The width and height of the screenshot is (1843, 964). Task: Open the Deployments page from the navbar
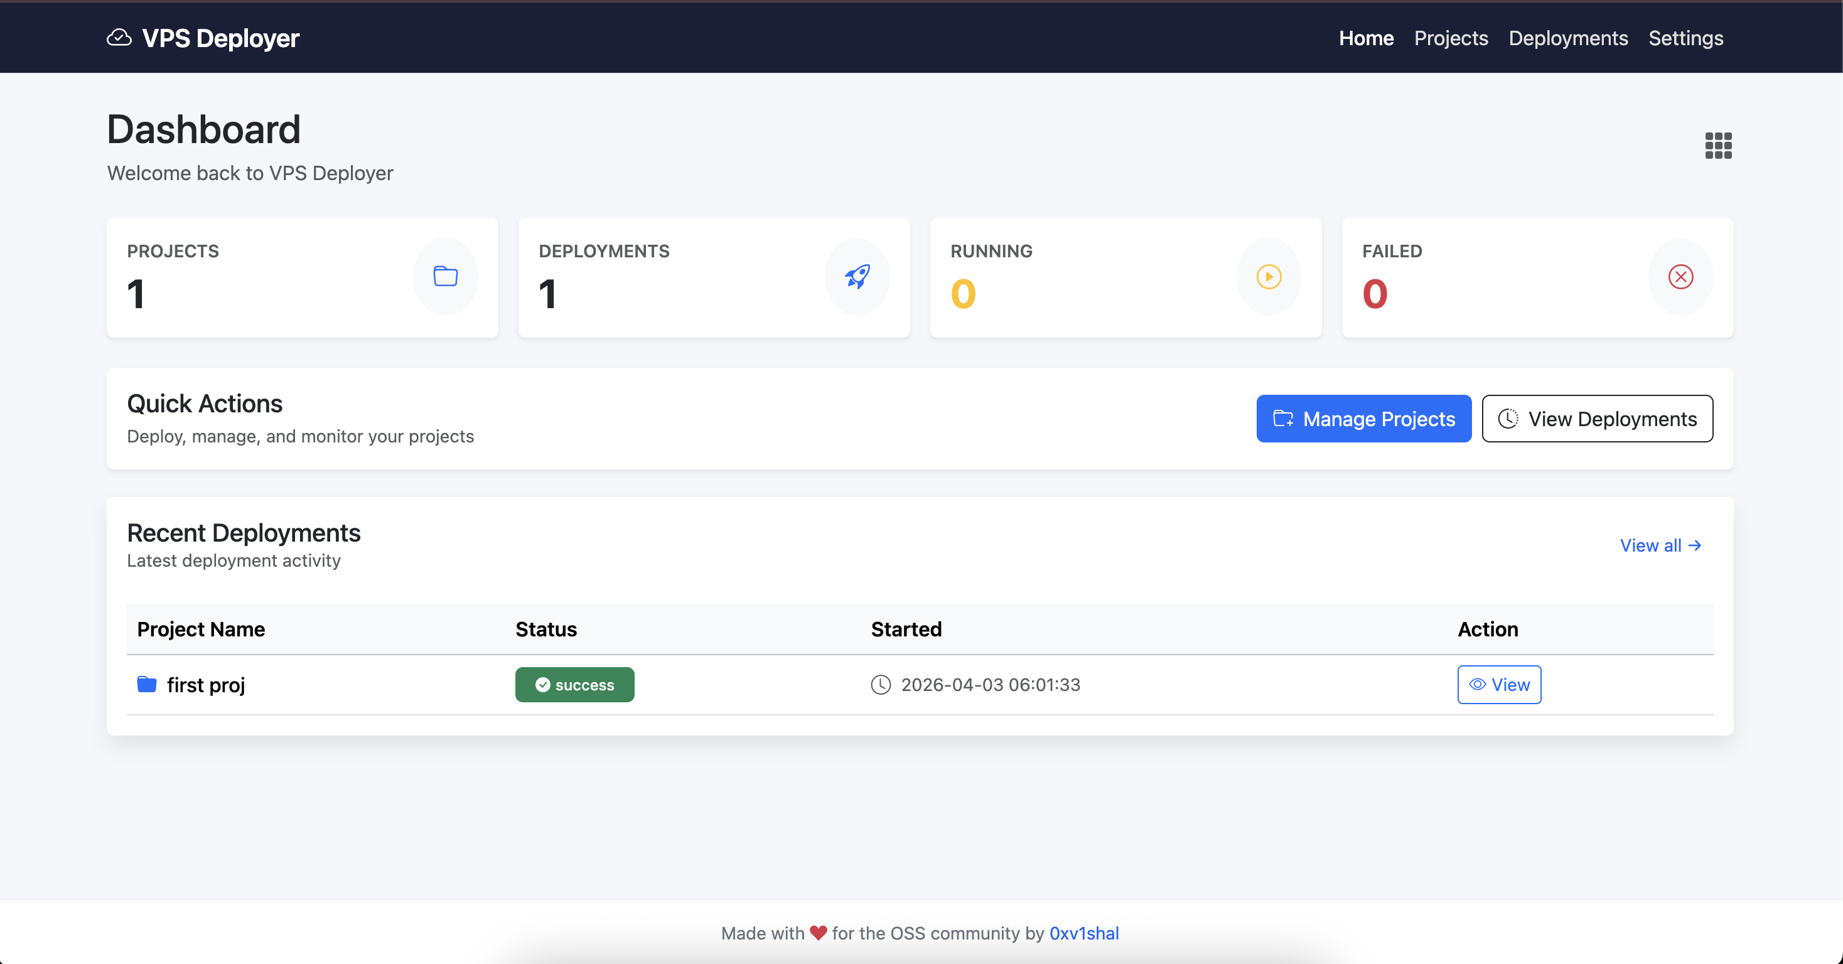(1567, 38)
